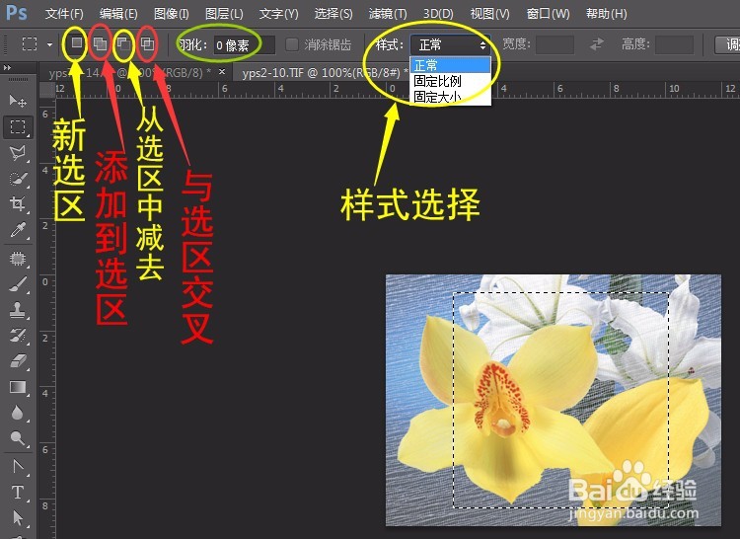Click the swap width and height button
This screenshot has height=539, width=740.
[597, 44]
